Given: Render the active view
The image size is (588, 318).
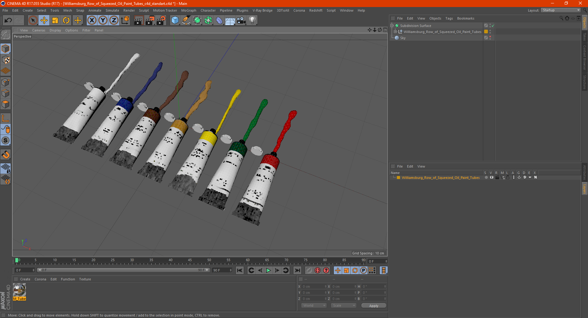Looking at the screenshot, I should point(138,20).
